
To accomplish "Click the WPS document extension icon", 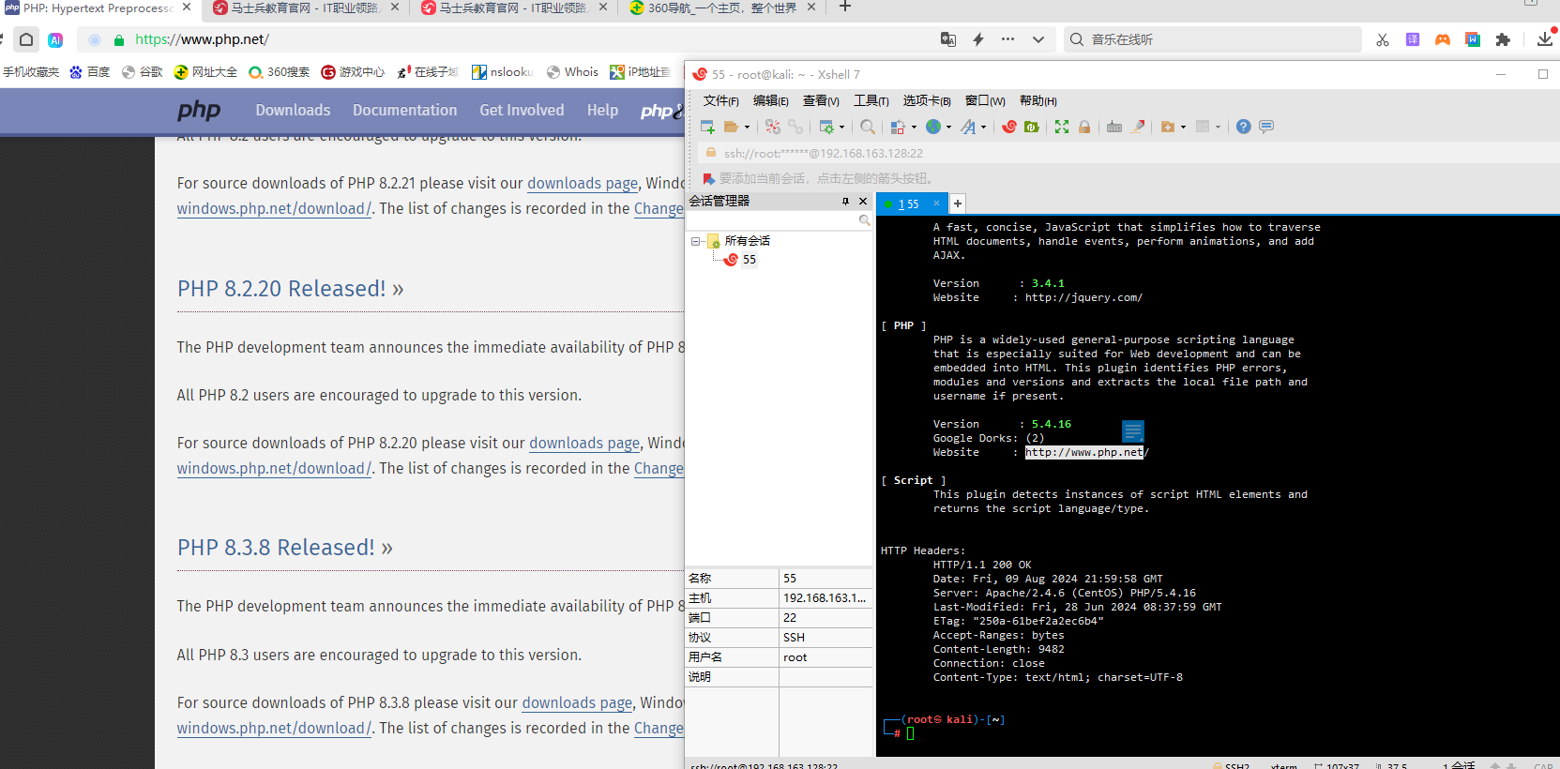I will click(1473, 39).
